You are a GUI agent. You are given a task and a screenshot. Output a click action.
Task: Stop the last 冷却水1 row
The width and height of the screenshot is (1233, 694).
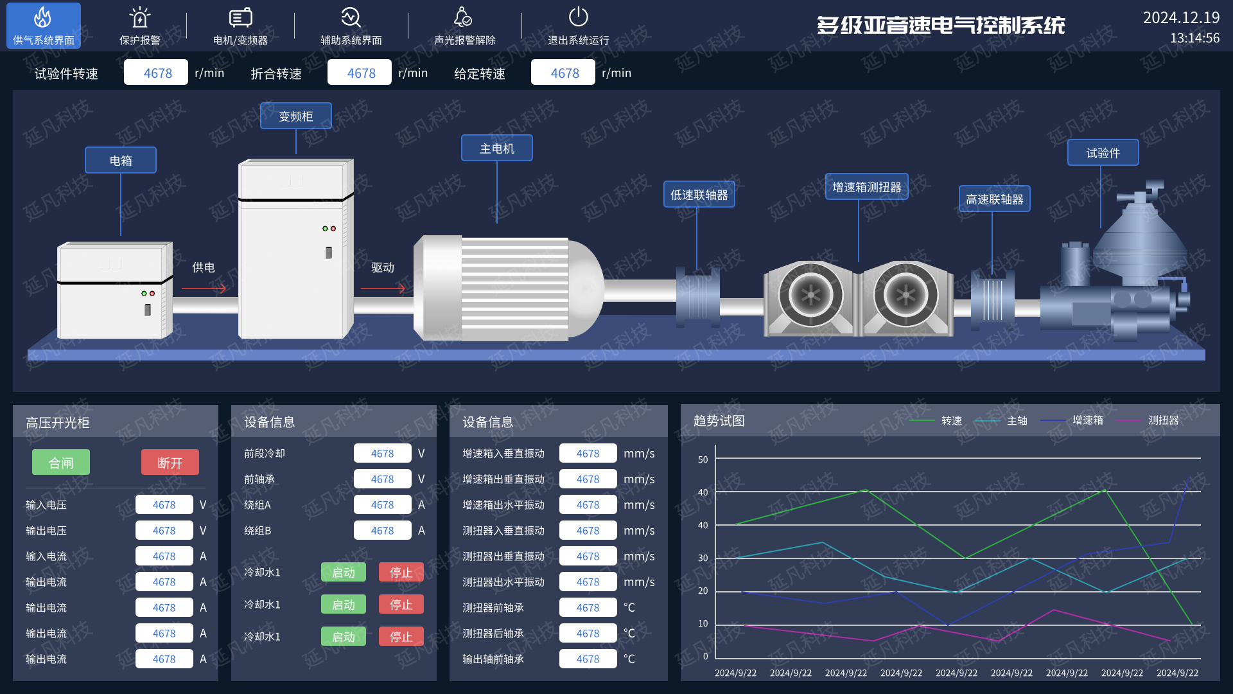tap(401, 636)
